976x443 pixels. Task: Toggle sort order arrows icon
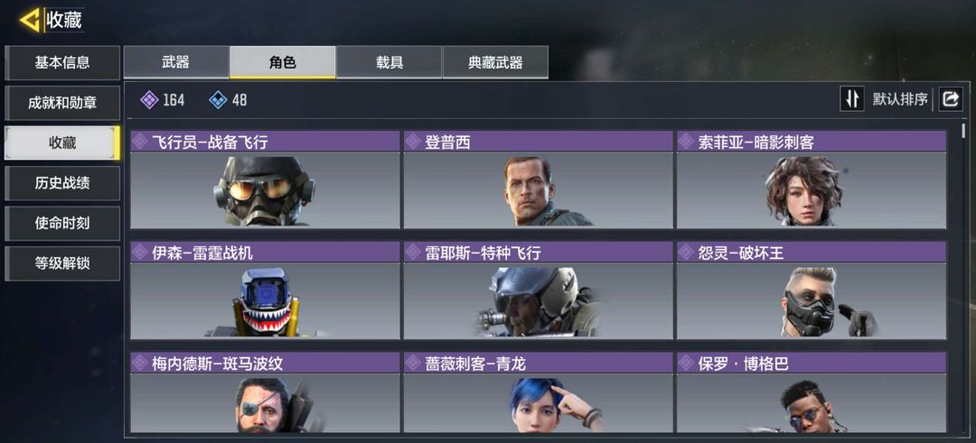coord(851,98)
